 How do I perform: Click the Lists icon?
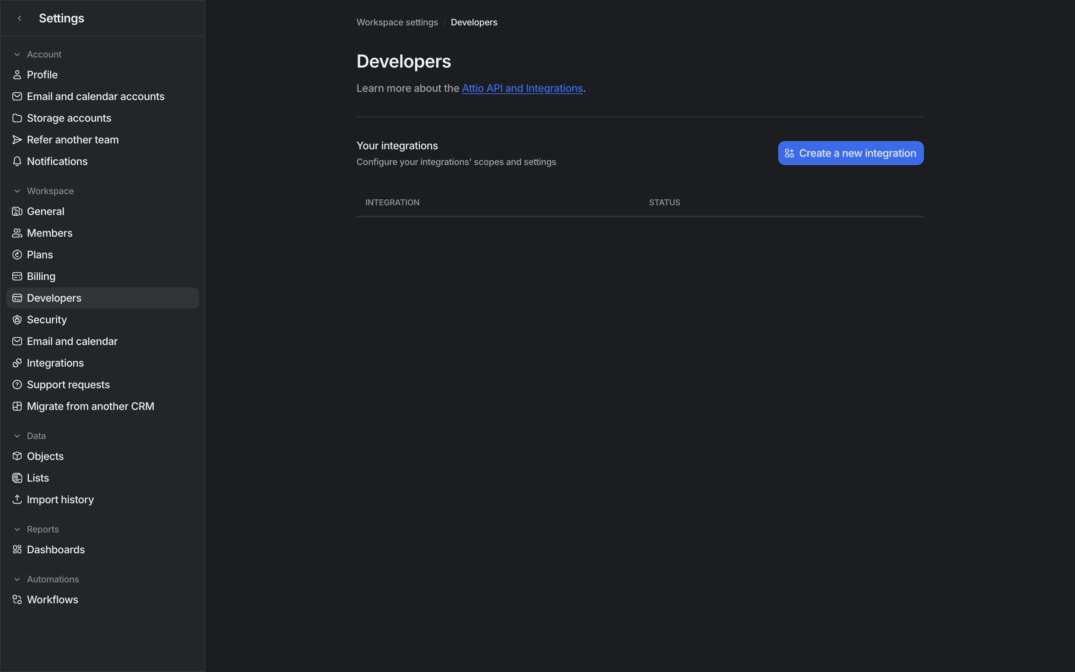click(x=17, y=478)
